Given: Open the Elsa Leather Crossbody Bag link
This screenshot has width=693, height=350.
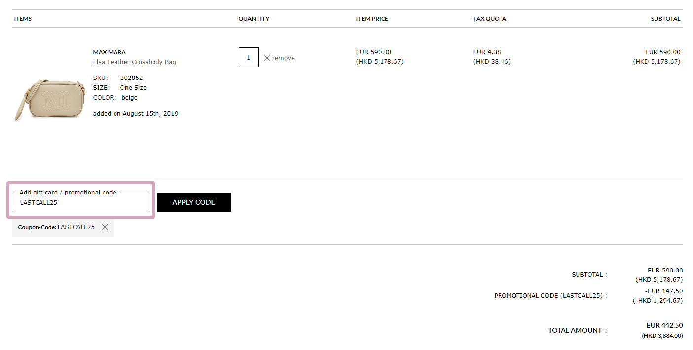Looking at the screenshot, I should pos(135,62).
